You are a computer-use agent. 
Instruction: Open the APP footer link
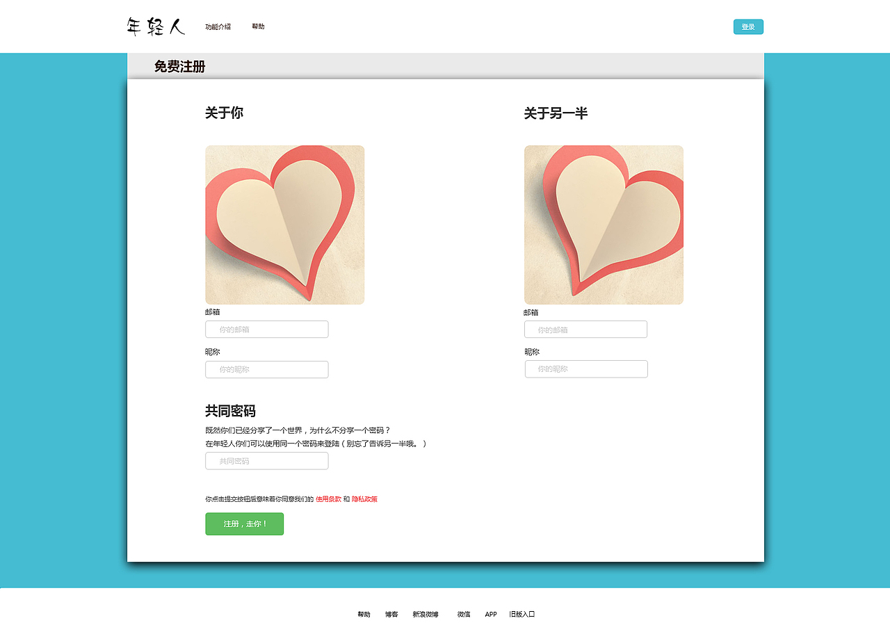pyautogui.click(x=491, y=615)
